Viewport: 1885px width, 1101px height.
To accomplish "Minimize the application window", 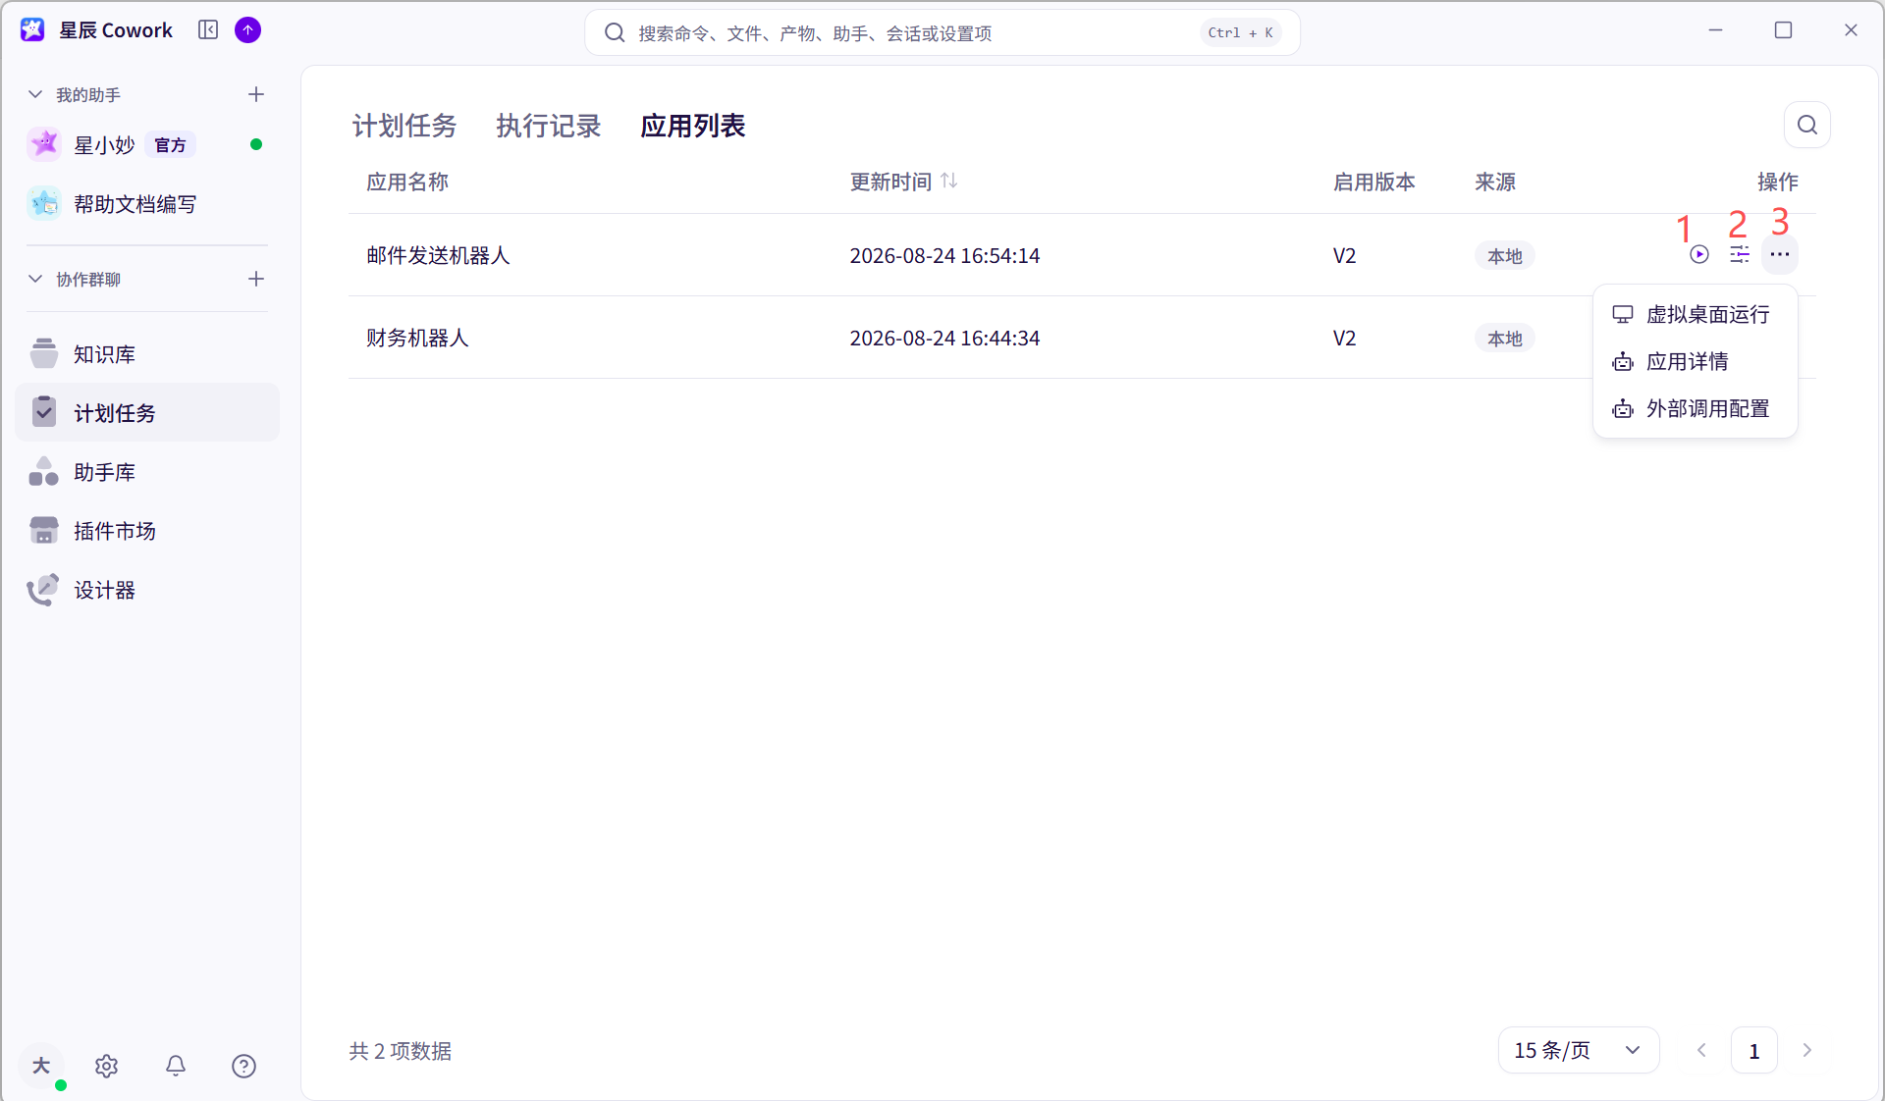I will (x=1715, y=30).
